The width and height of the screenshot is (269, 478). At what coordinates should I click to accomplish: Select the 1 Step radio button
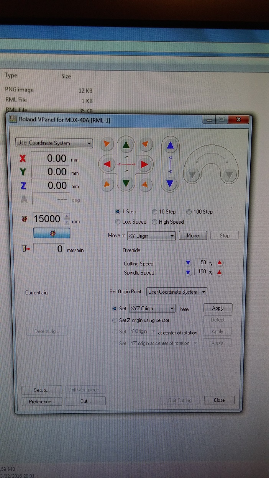click(x=118, y=211)
